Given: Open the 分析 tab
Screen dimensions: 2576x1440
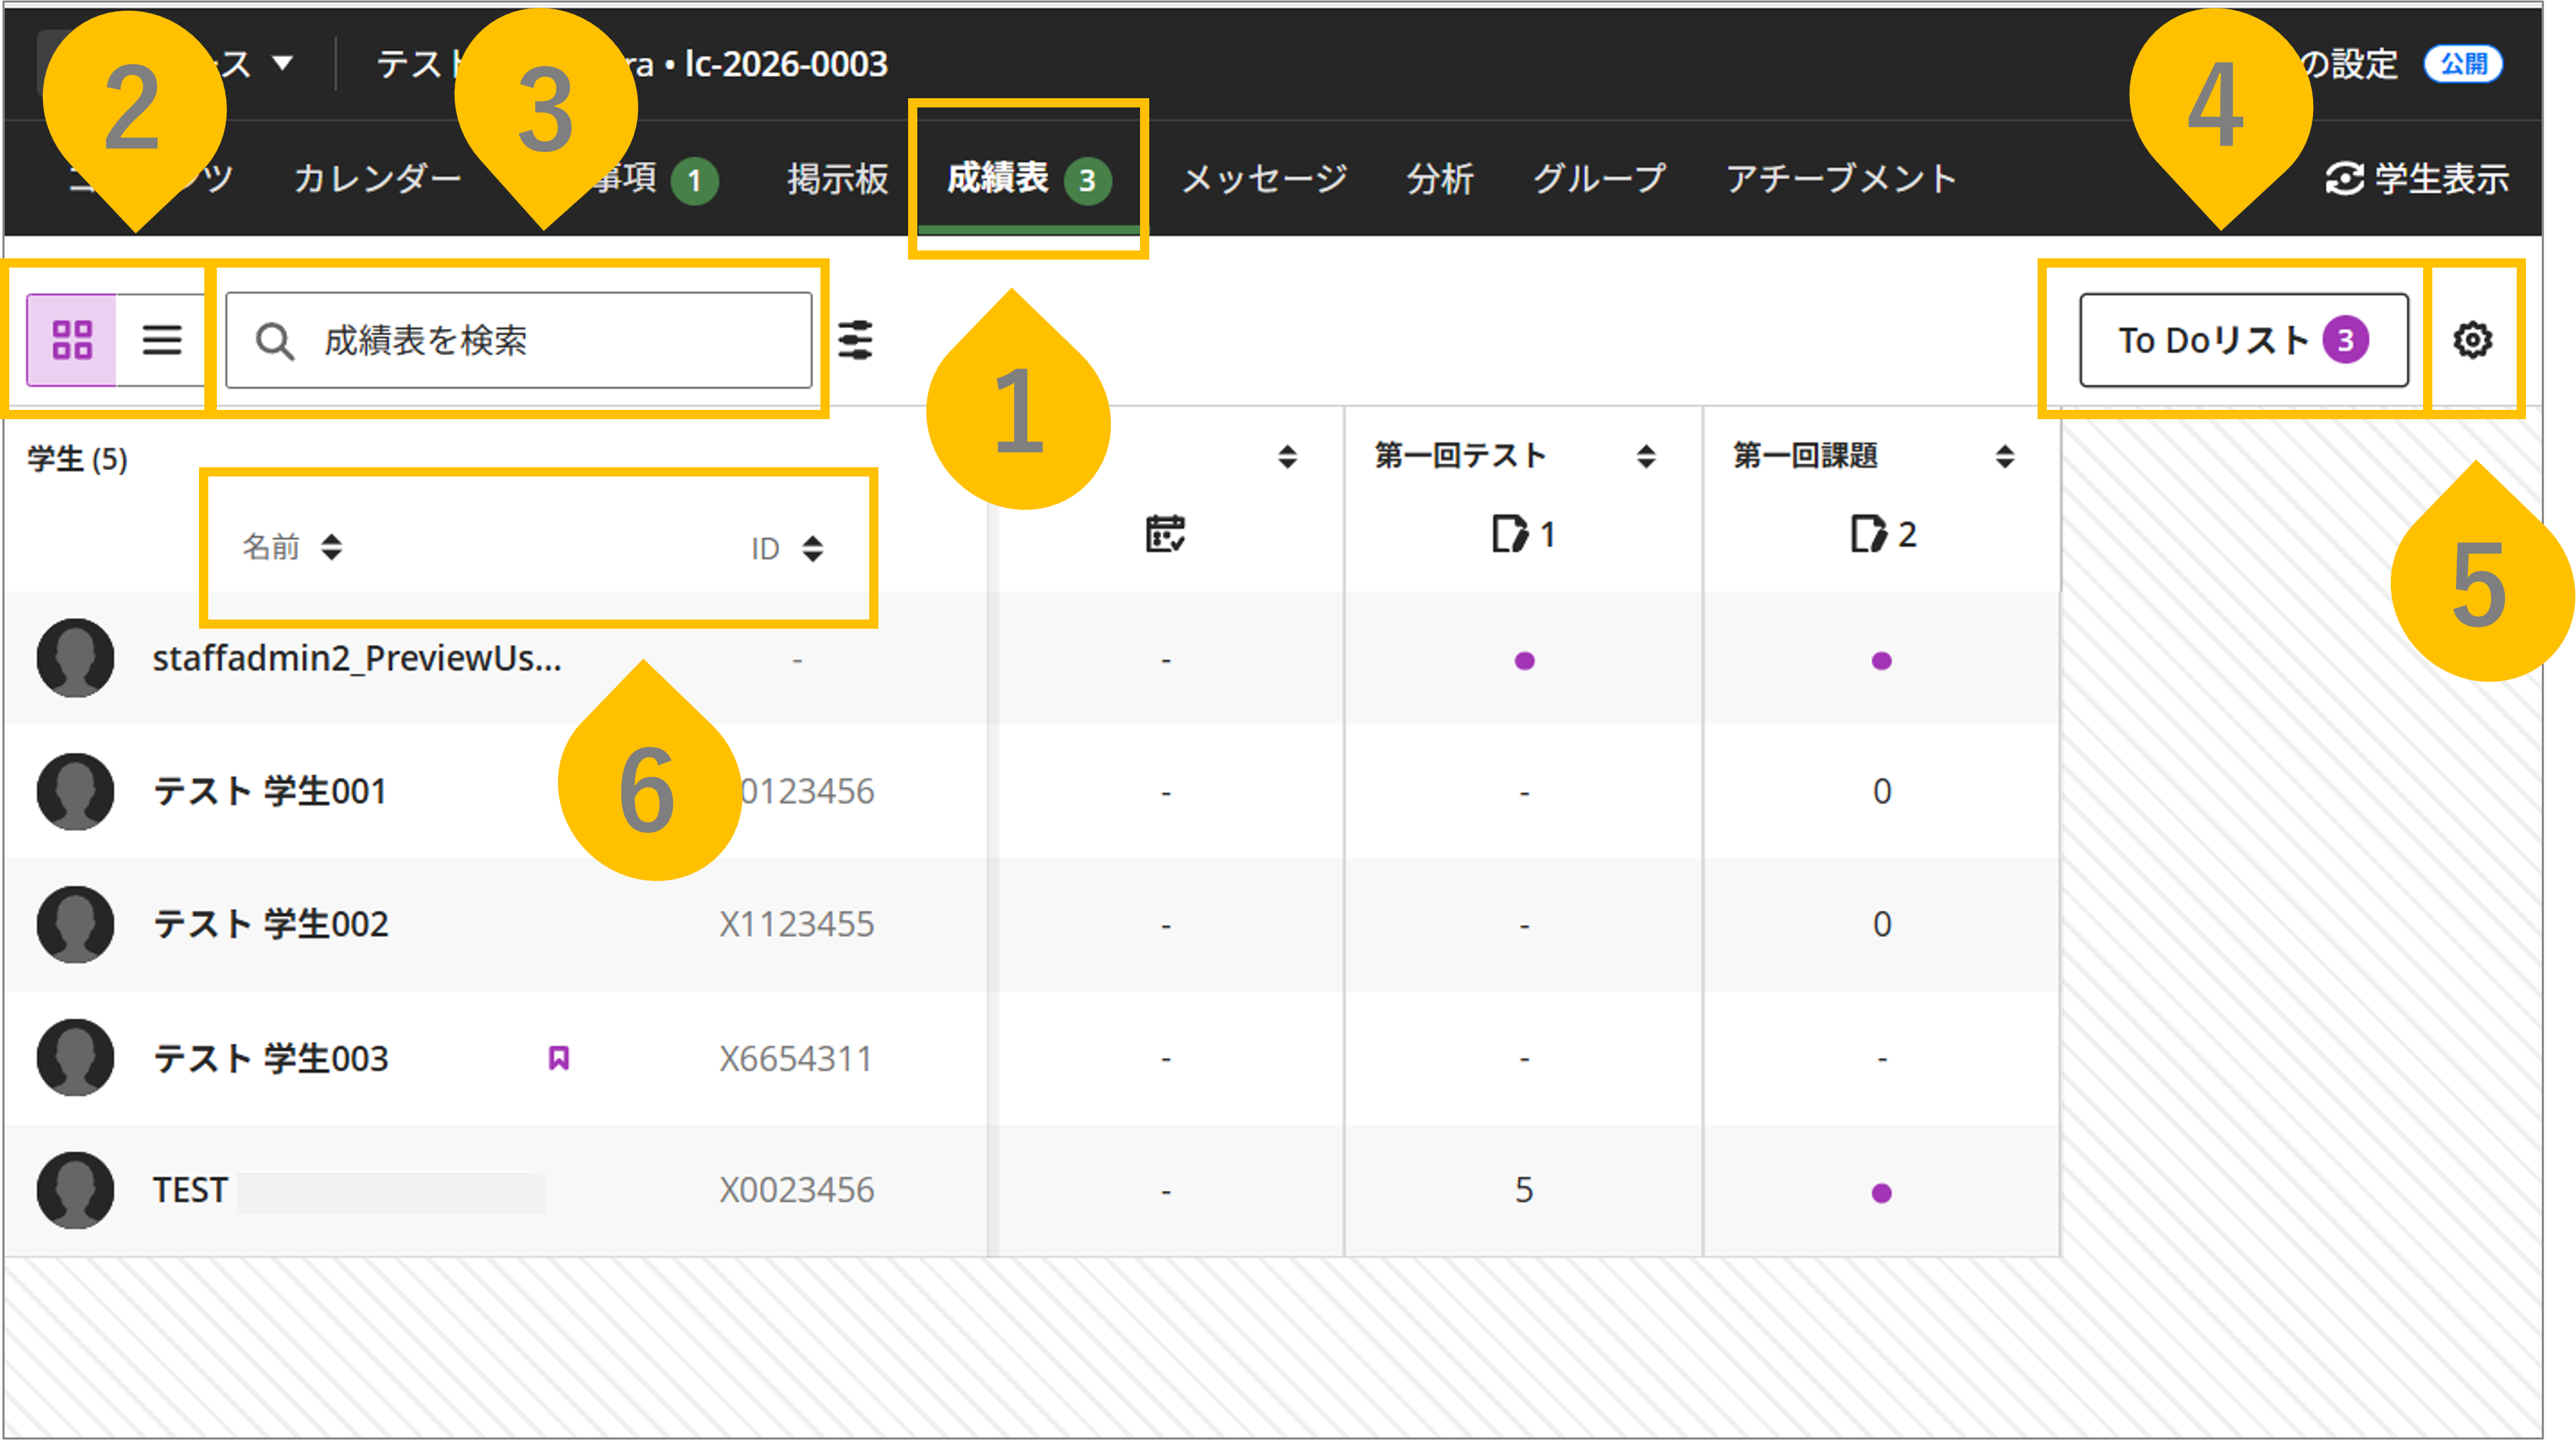Looking at the screenshot, I should pyautogui.click(x=1440, y=179).
